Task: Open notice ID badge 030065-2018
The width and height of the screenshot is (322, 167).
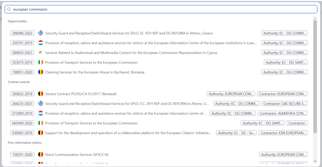Action: tap(22, 133)
